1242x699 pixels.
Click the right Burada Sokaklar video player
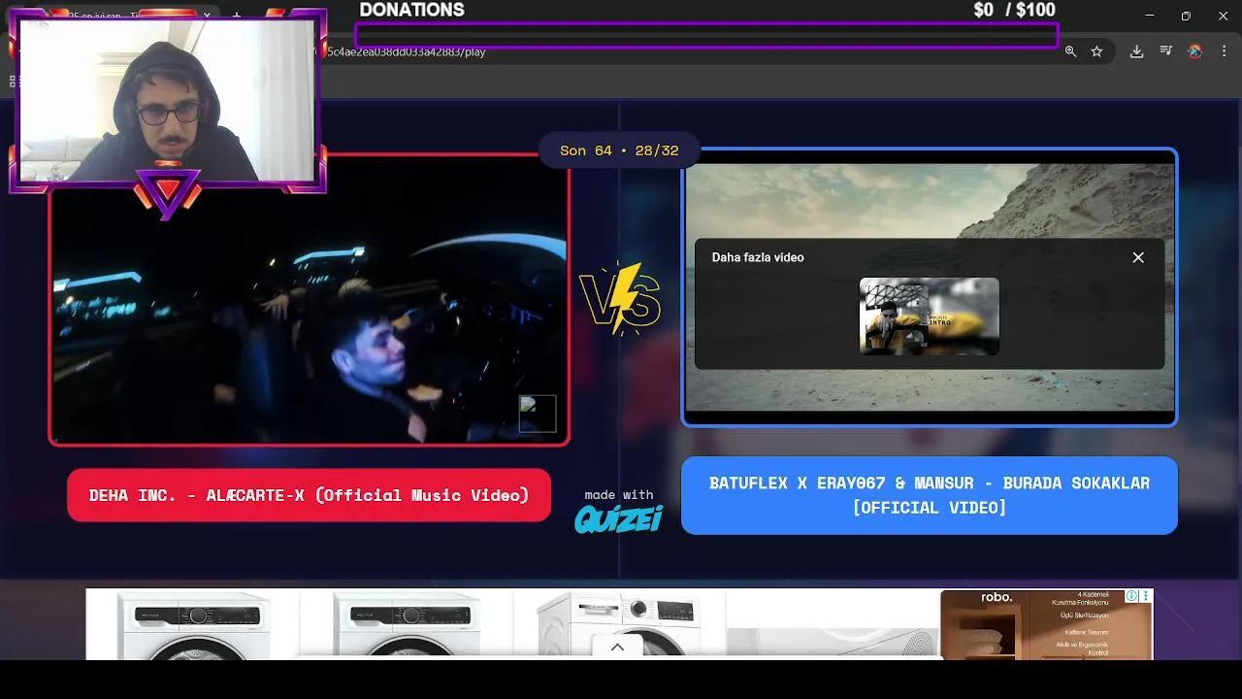point(930,287)
